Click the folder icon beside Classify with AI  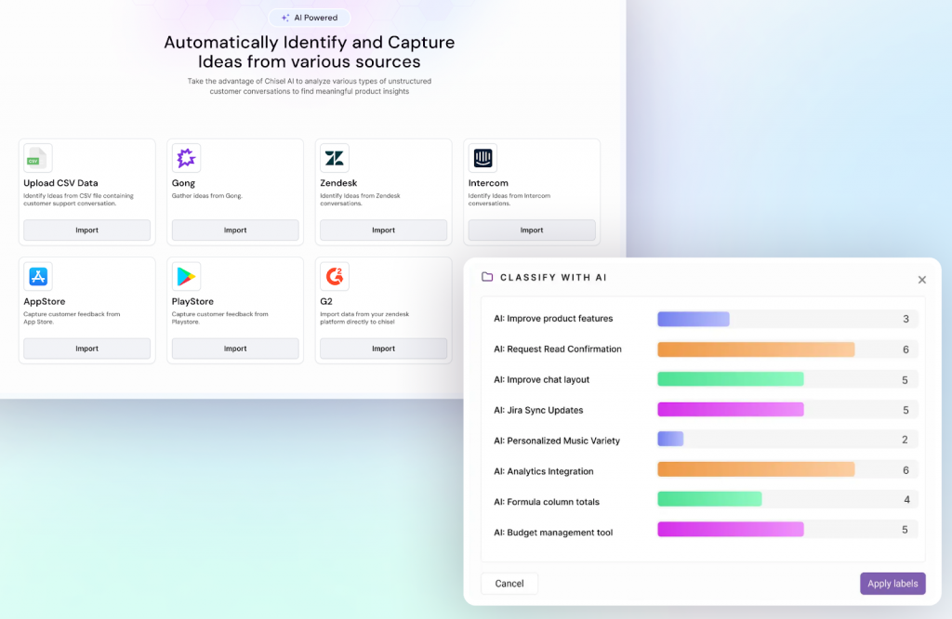pyautogui.click(x=487, y=277)
